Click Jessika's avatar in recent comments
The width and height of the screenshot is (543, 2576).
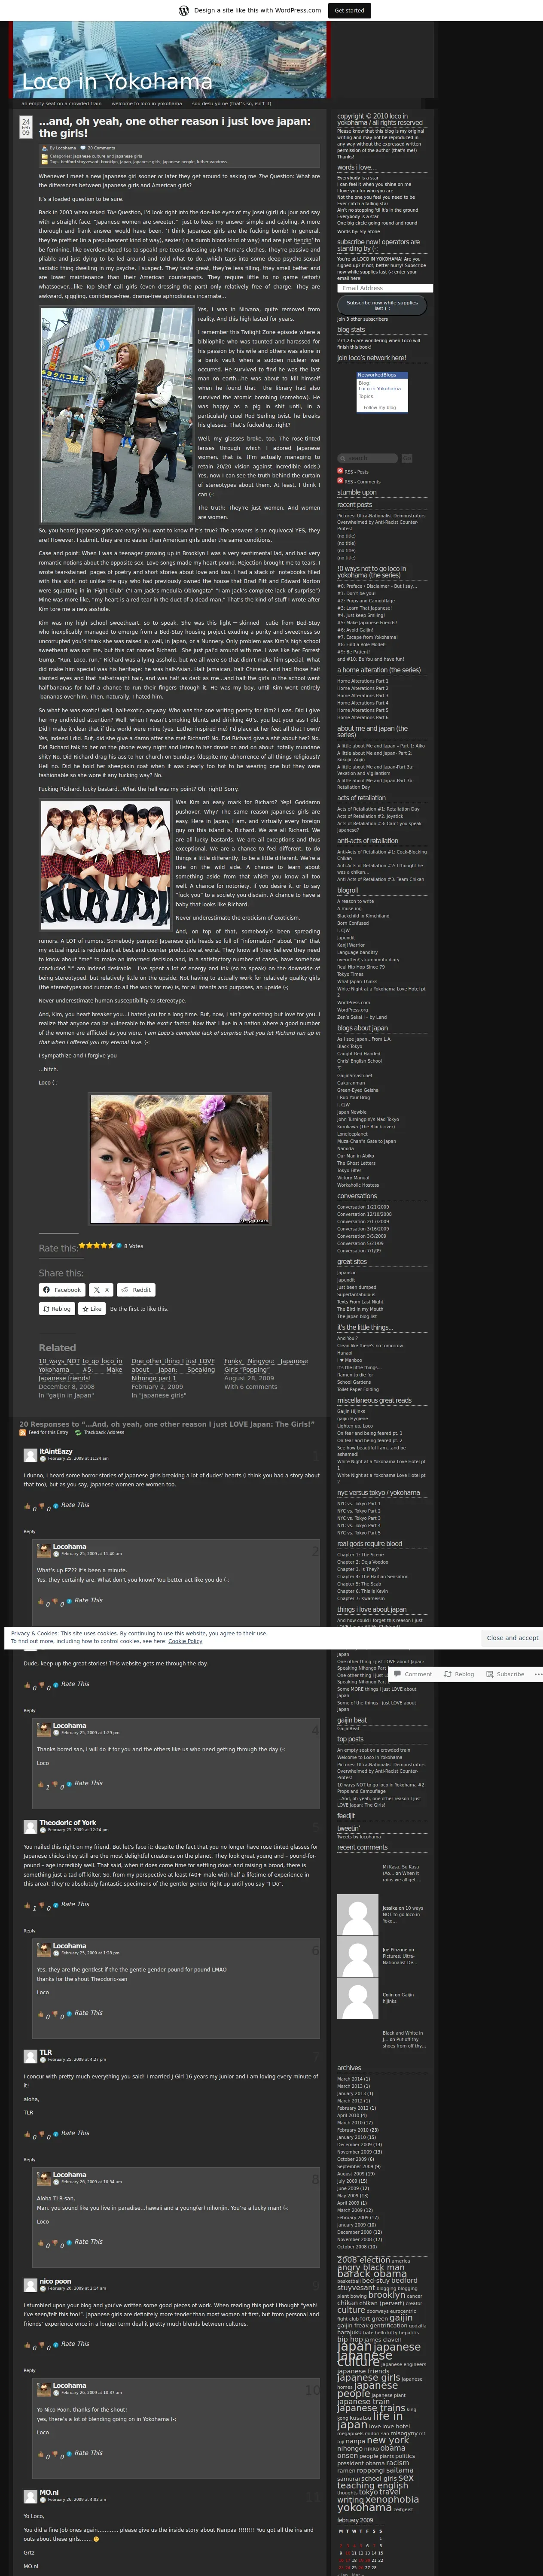(357, 1914)
